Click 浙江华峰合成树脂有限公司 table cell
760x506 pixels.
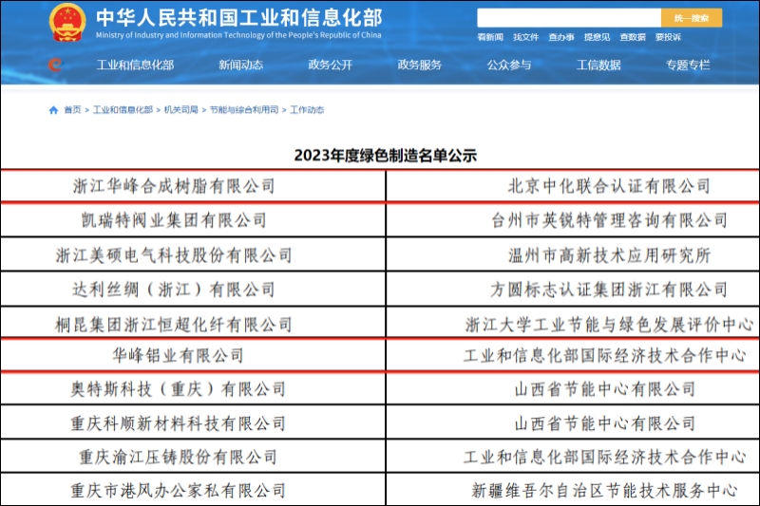coord(174,186)
